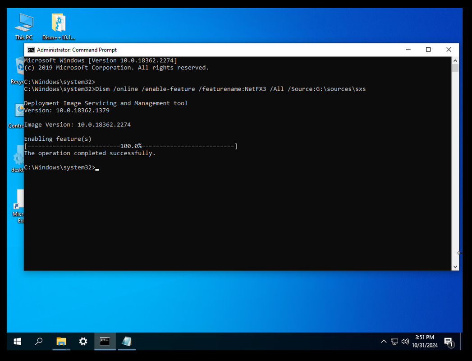Open the Dism++ app taskbar icon
This screenshot has height=361, width=472.
point(127,342)
